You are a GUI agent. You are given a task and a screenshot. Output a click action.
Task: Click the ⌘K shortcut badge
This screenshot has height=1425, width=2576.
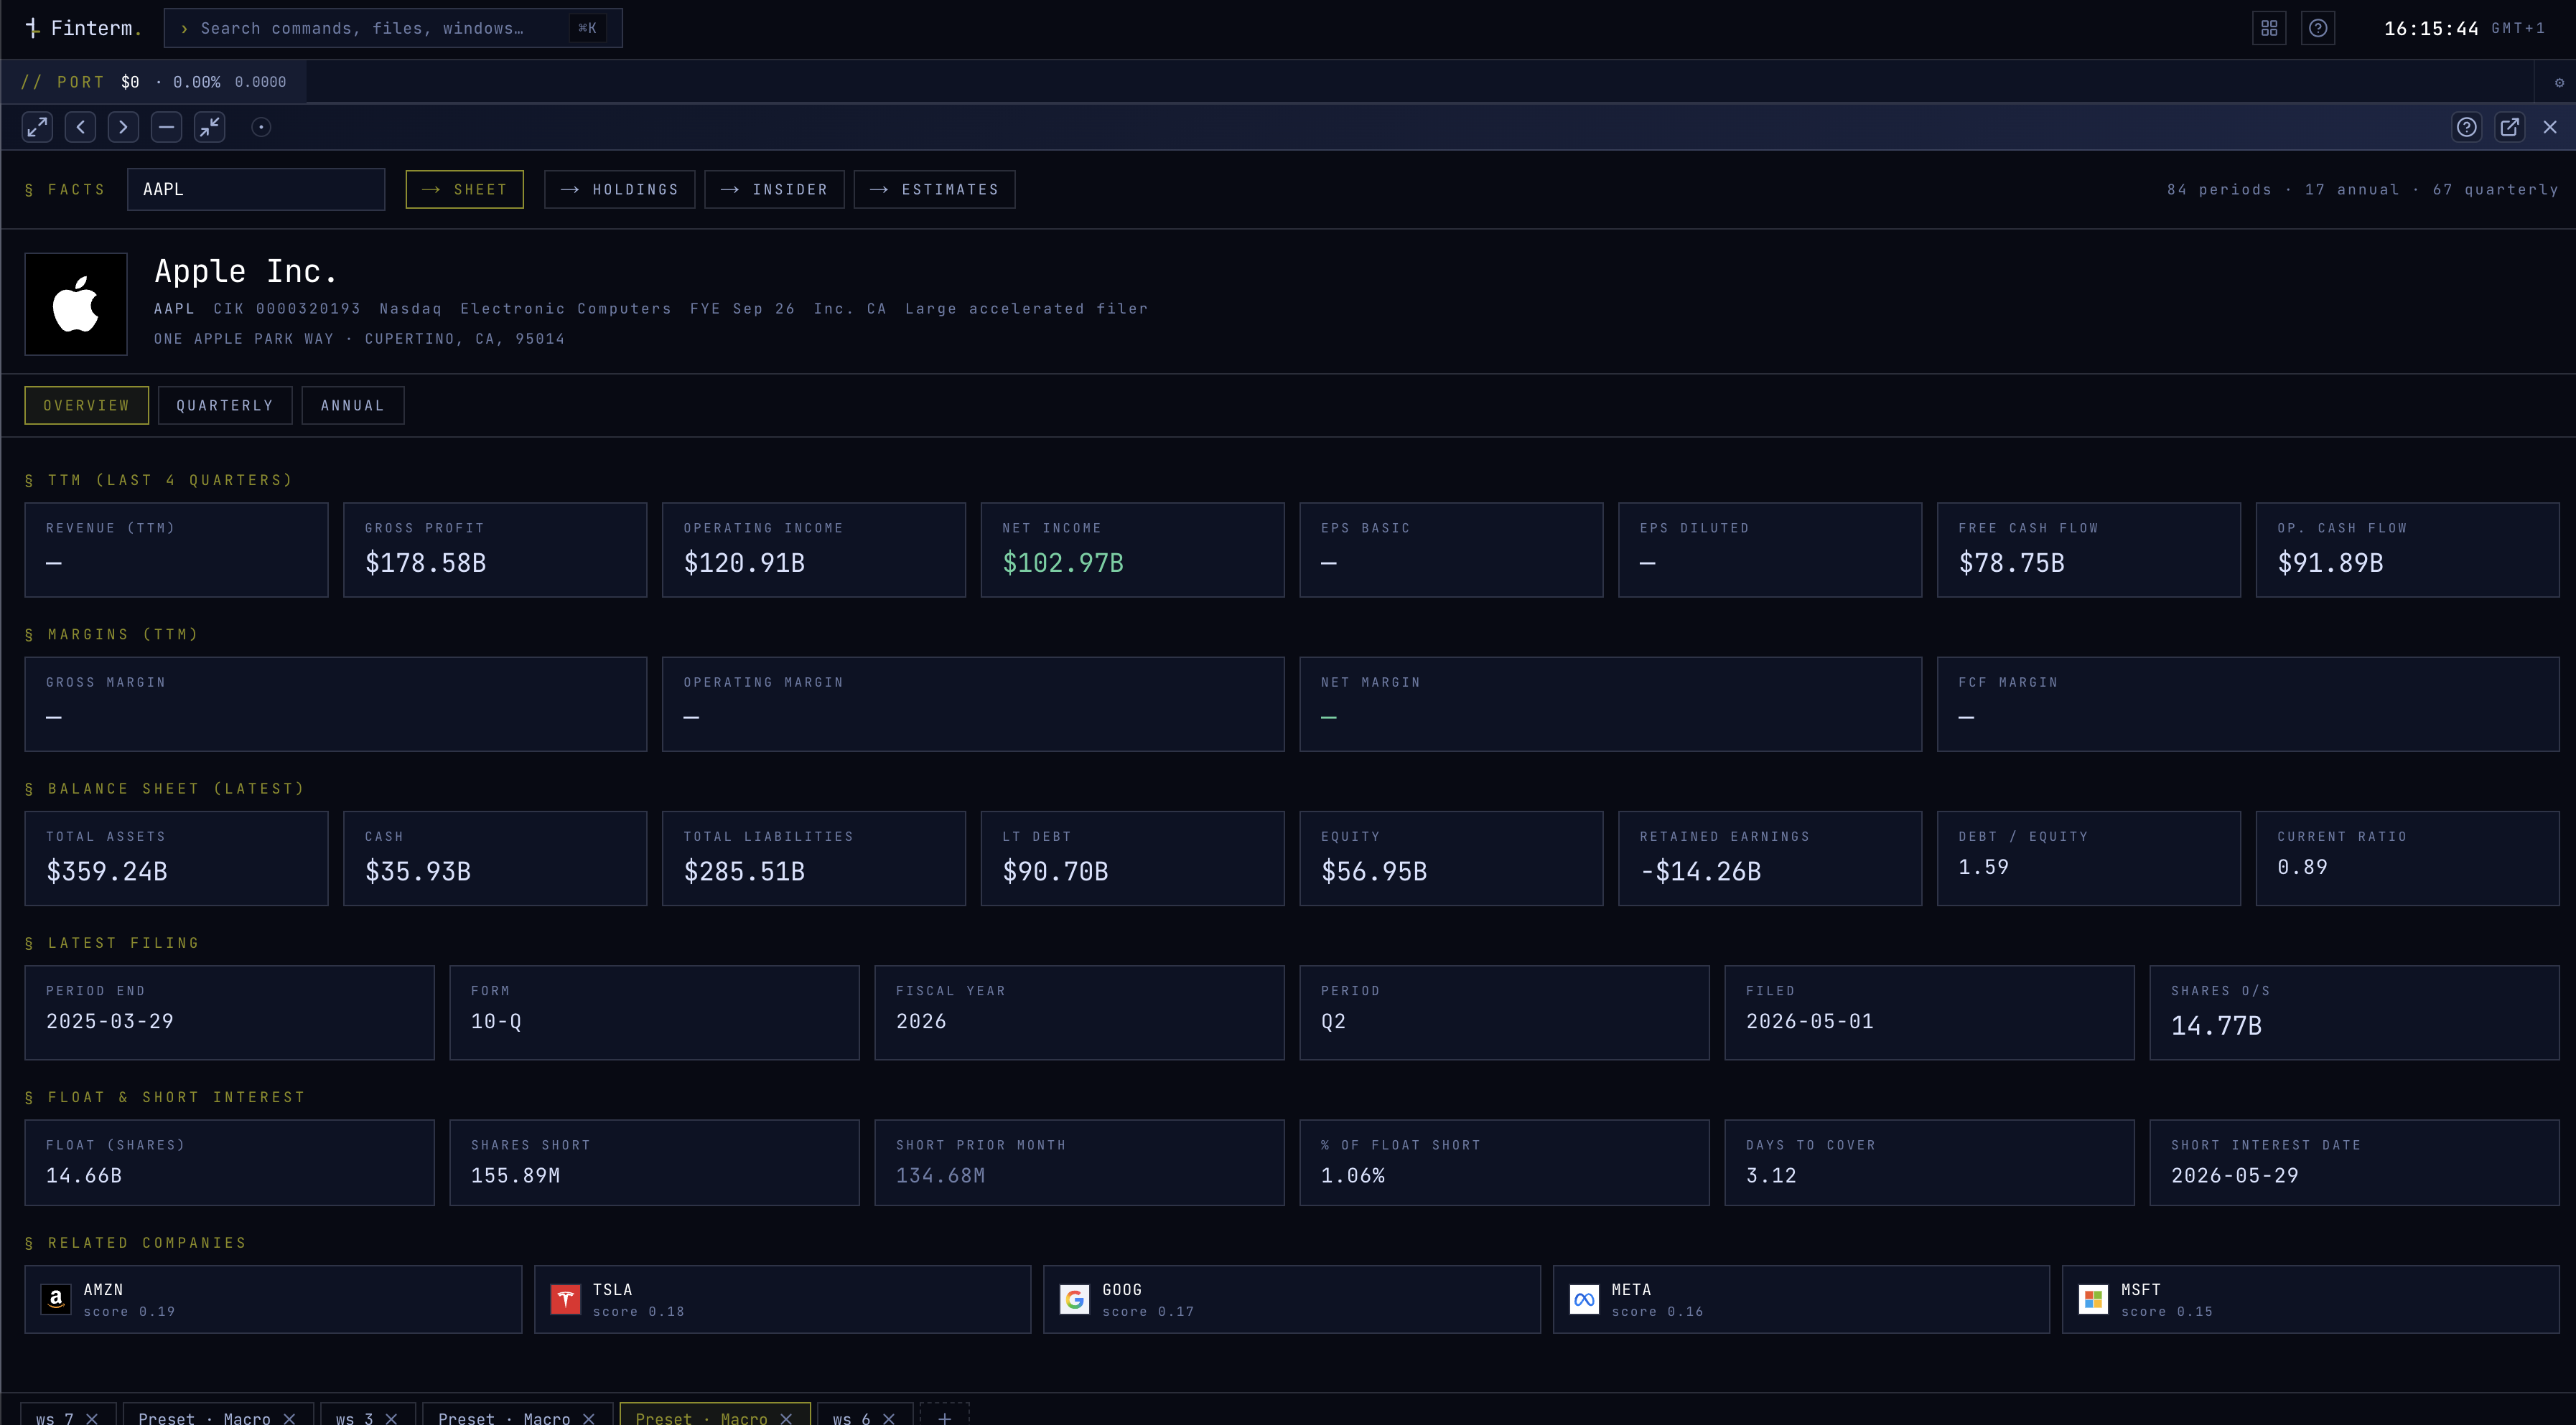coord(587,28)
